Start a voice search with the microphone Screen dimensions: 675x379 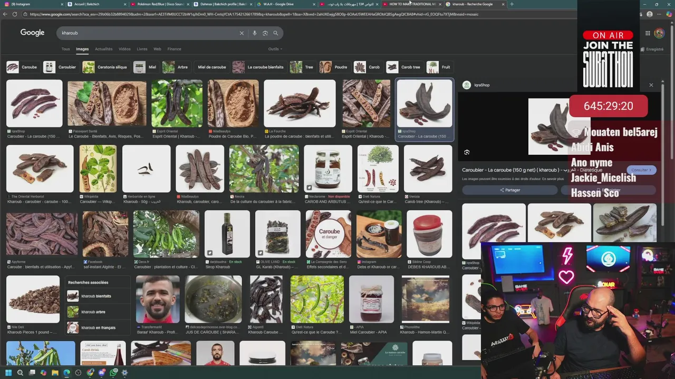255,33
